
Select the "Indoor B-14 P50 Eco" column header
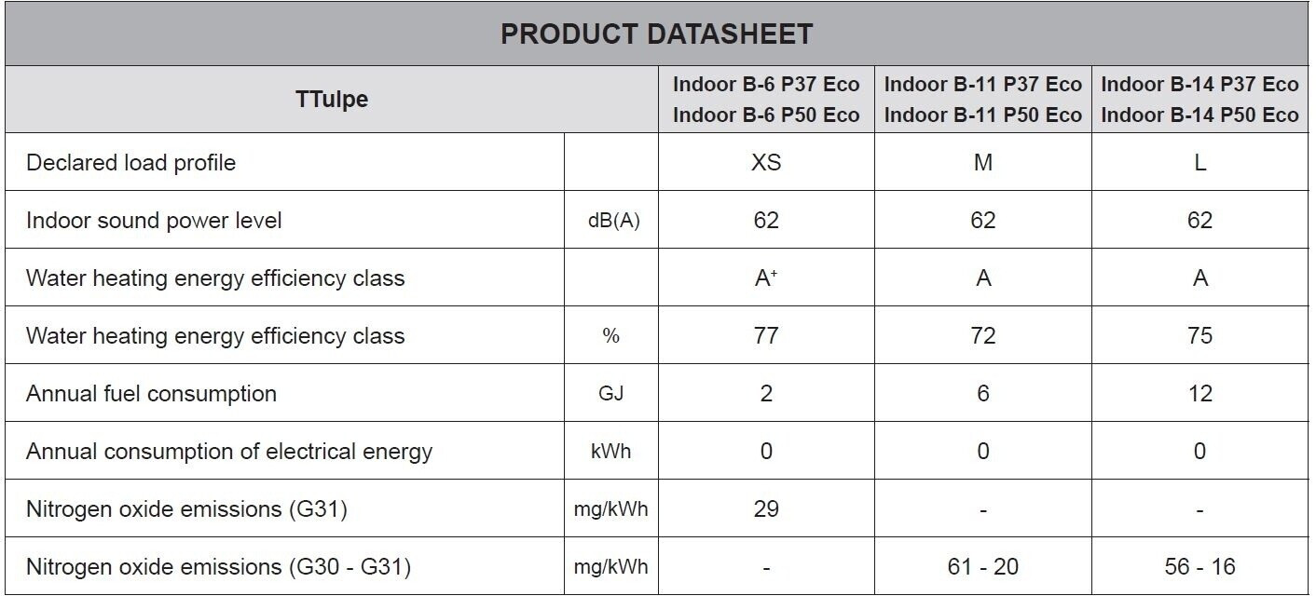(1199, 115)
